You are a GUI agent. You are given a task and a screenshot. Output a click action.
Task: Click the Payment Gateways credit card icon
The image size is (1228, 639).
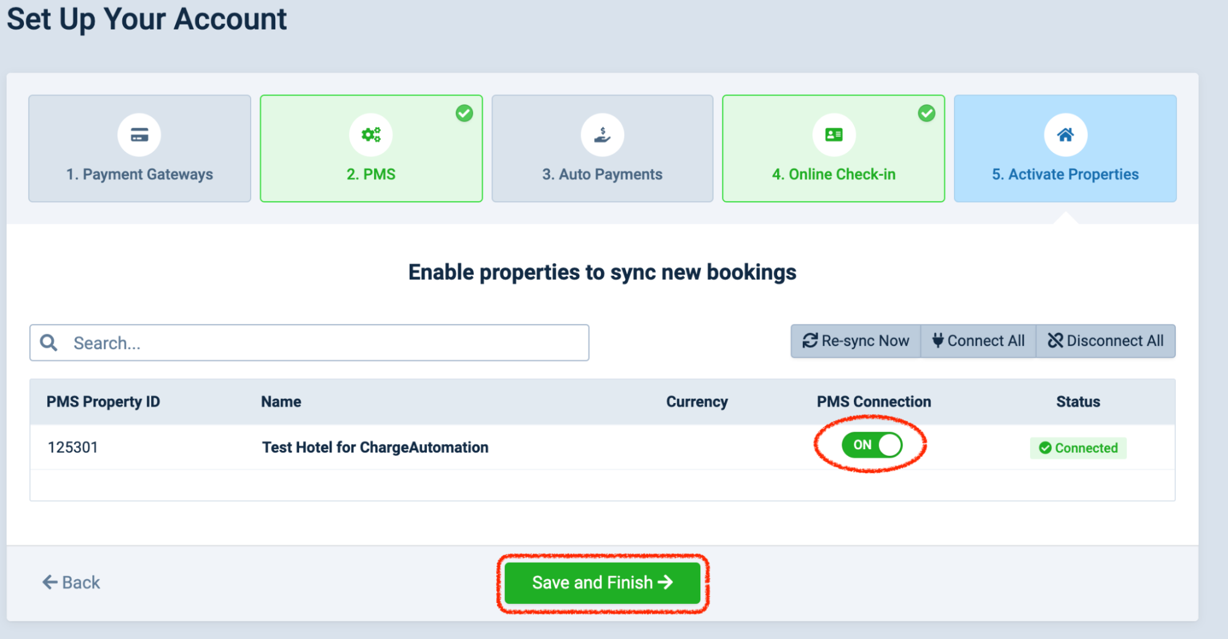pyautogui.click(x=139, y=135)
